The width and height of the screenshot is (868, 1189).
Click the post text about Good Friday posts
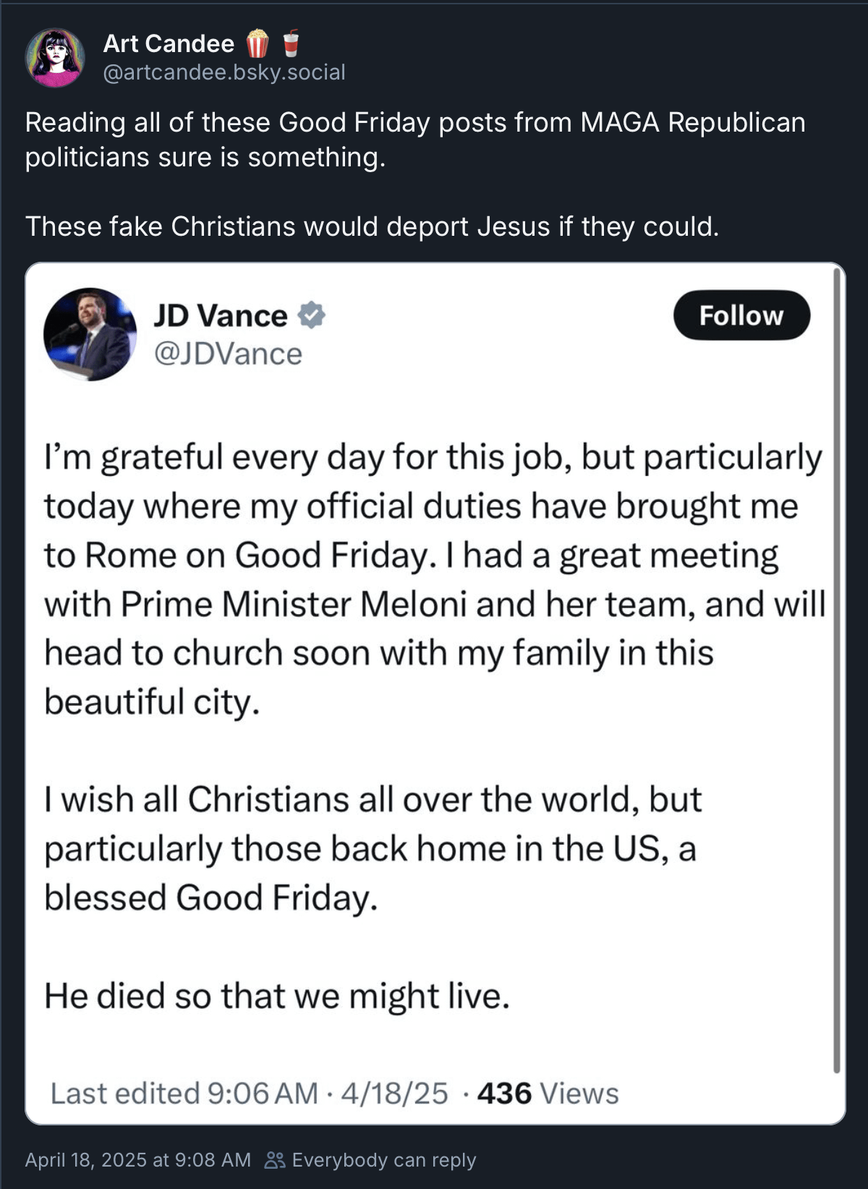tap(415, 140)
